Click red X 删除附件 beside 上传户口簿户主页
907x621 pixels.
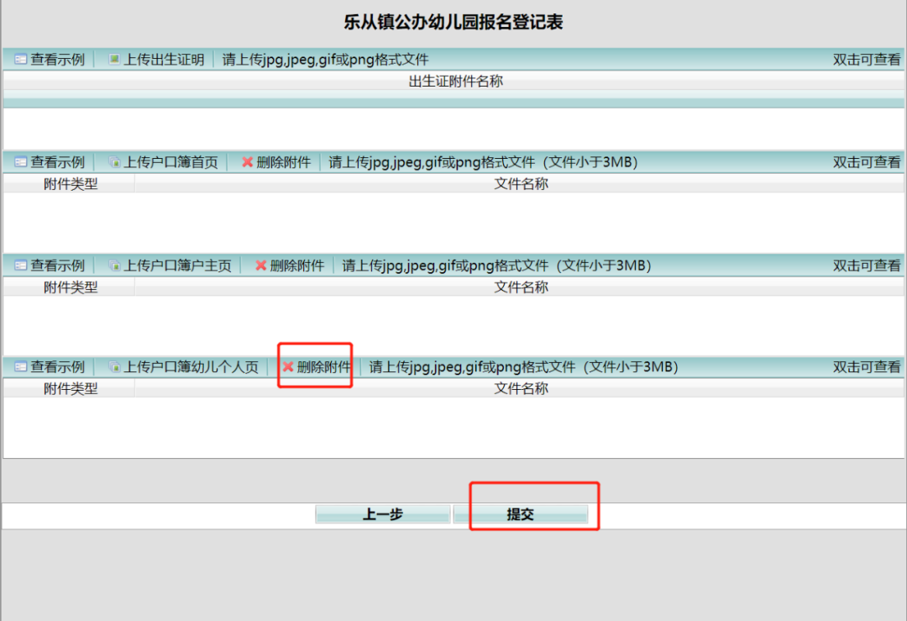pyautogui.click(x=260, y=266)
